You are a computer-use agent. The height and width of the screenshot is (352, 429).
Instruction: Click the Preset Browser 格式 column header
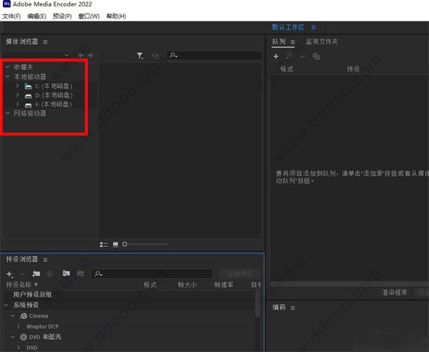coord(150,285)
